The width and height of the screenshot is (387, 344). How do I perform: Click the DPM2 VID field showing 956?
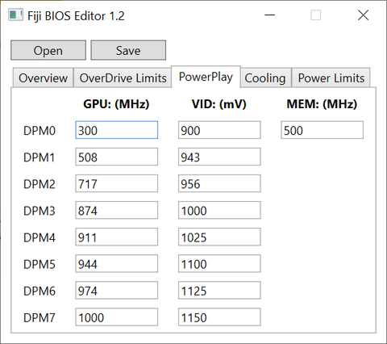click(x=219, y=183)
